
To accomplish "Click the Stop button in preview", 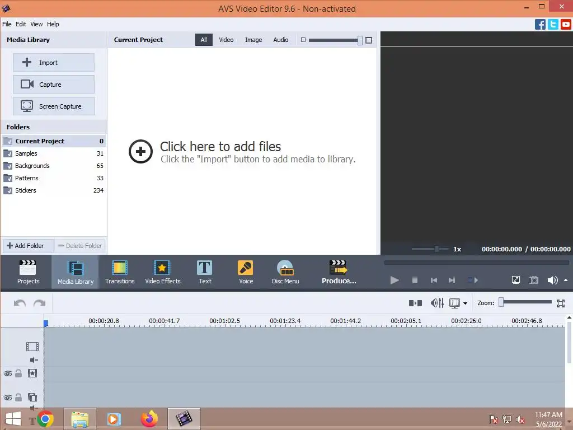I will click(x=415, y=280).
